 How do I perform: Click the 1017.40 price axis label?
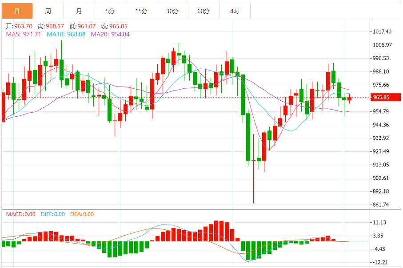(382, 32)
